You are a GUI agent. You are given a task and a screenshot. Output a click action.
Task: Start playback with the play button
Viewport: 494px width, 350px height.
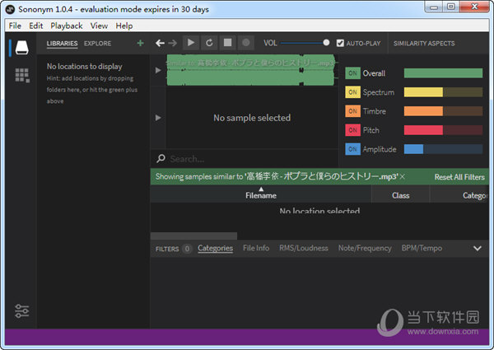191,43
